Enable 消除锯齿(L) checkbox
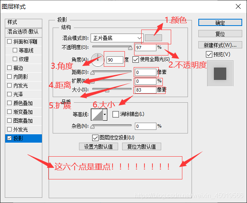 click(116, 114)
